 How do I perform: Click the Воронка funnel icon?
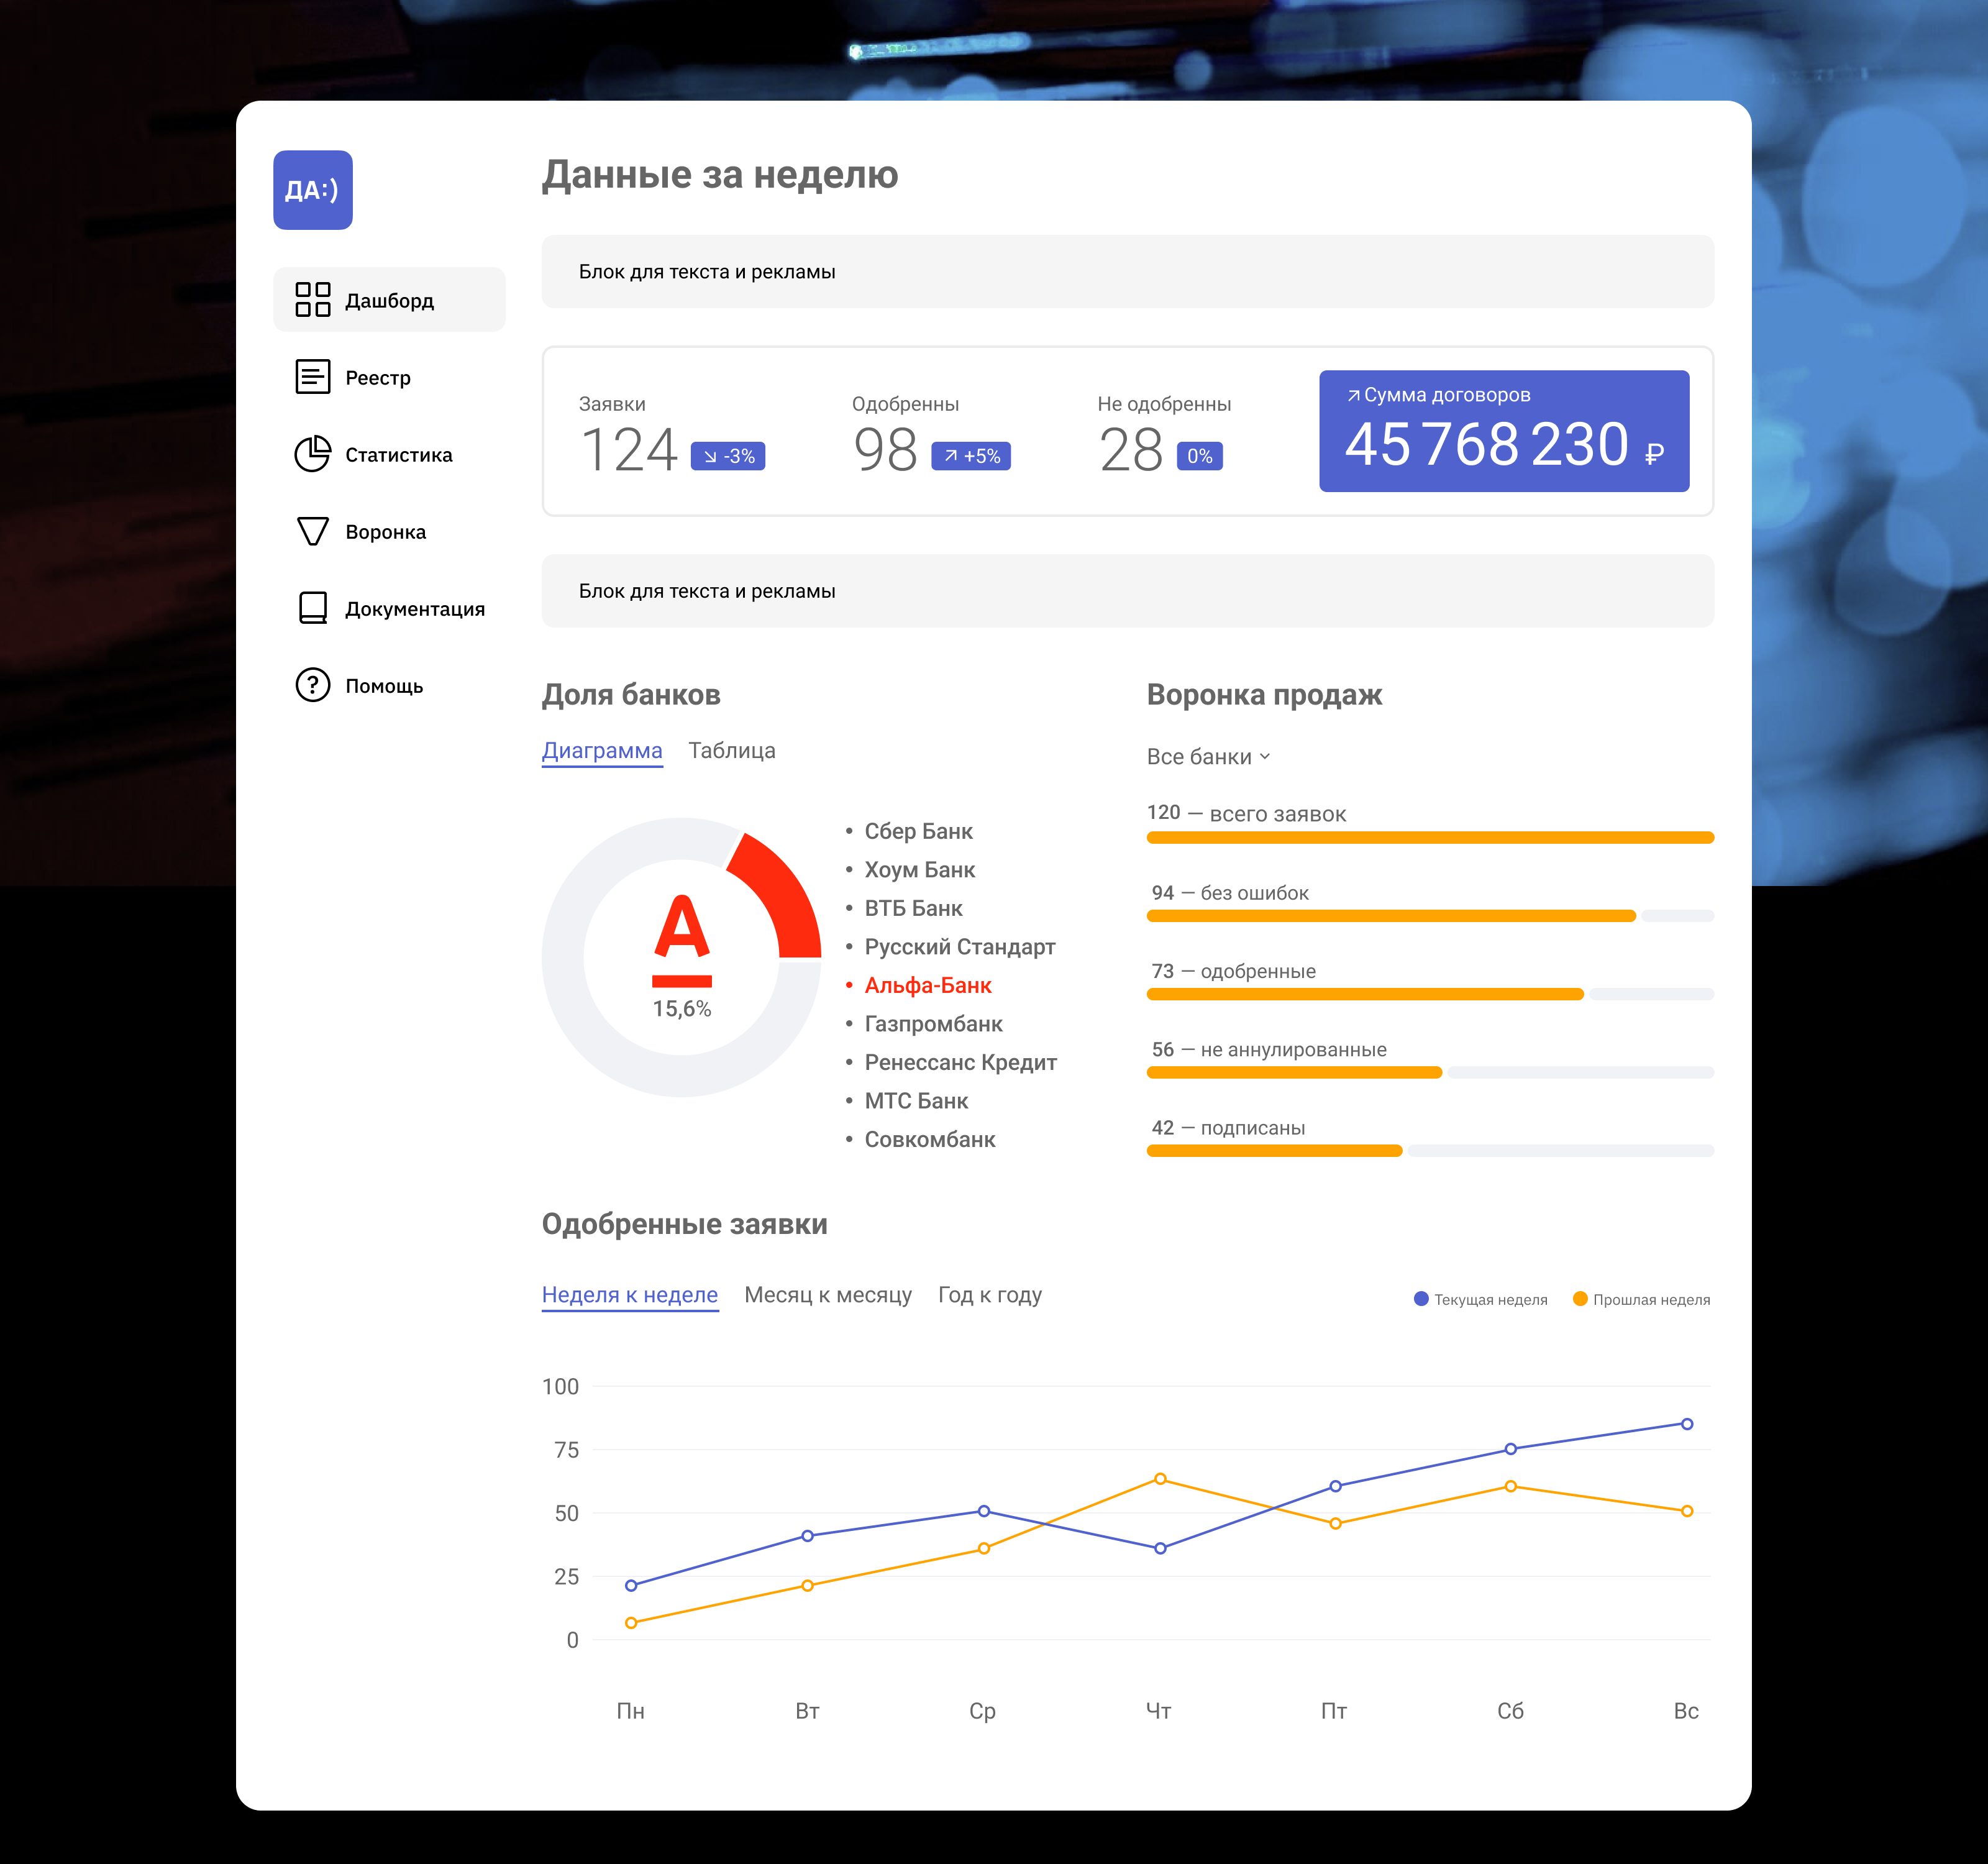click(312, 531)
